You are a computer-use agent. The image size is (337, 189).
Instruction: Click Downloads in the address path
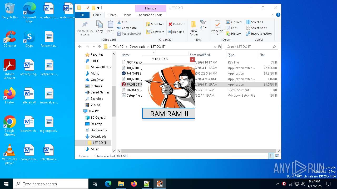click(137, 47)
